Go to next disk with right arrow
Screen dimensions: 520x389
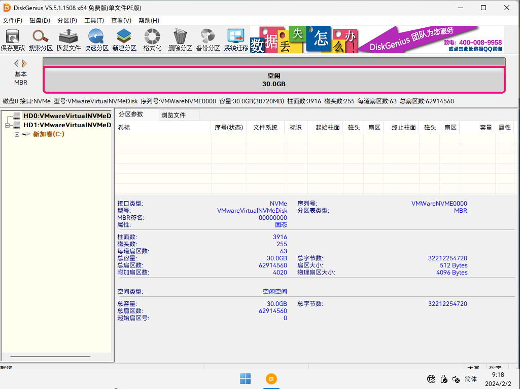click(x=24, y=63)
